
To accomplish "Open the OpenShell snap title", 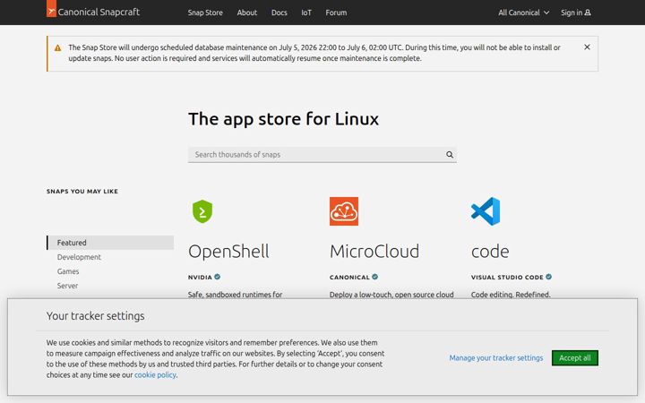I will point(228,252).
